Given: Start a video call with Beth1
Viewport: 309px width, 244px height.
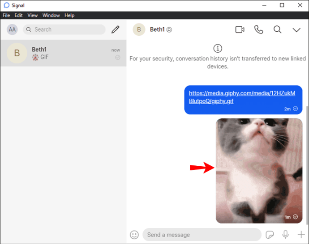Looking at the screenshot, I should [x=240, y=29].
